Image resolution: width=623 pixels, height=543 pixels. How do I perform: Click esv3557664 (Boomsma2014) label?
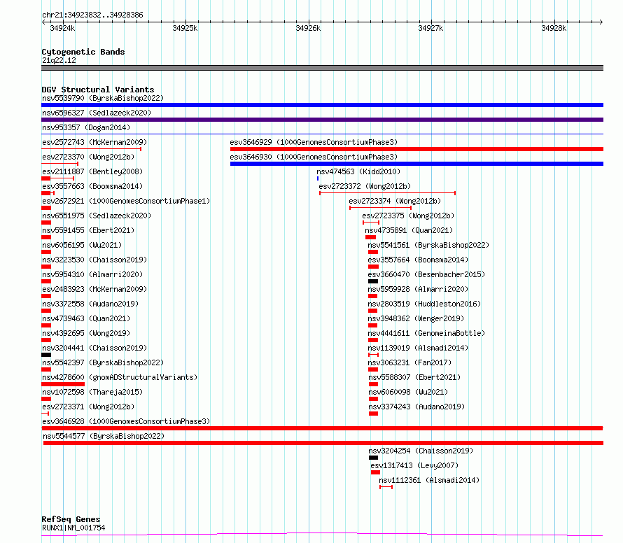coord(418,260)
